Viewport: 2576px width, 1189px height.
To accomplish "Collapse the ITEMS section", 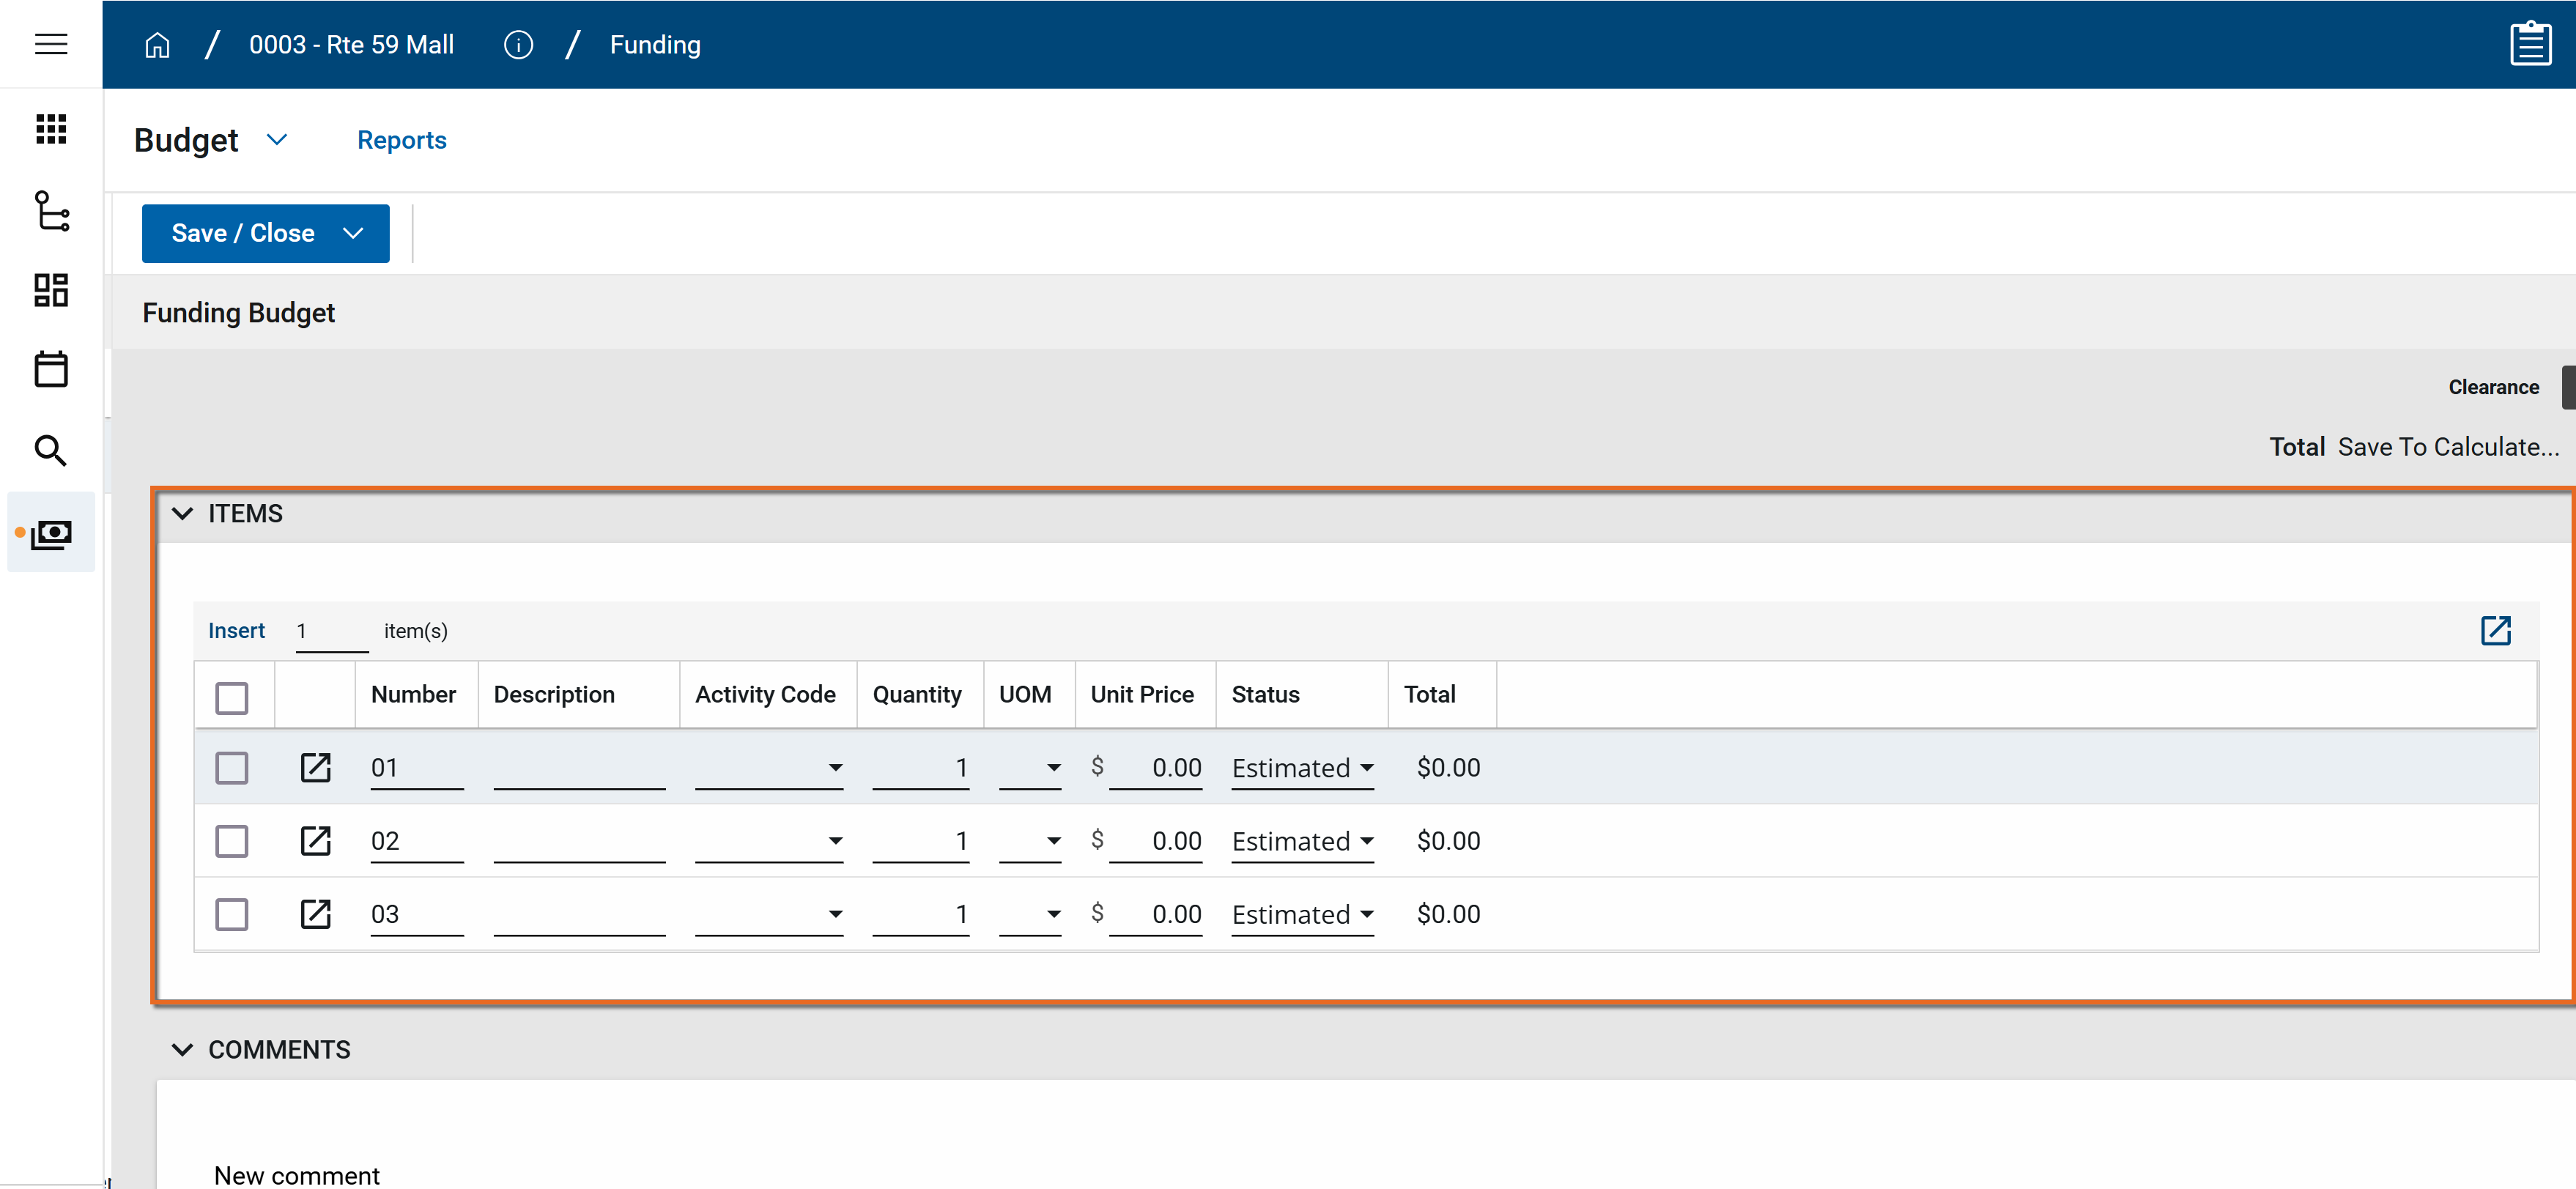I will pos(183,514).
